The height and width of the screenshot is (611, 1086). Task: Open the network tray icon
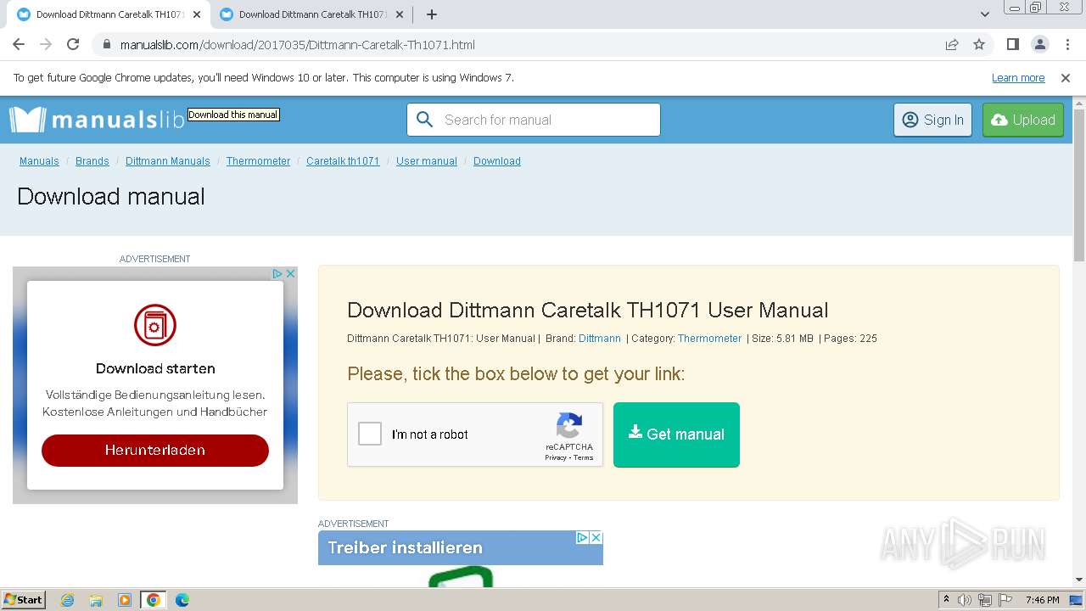point(985,600)
